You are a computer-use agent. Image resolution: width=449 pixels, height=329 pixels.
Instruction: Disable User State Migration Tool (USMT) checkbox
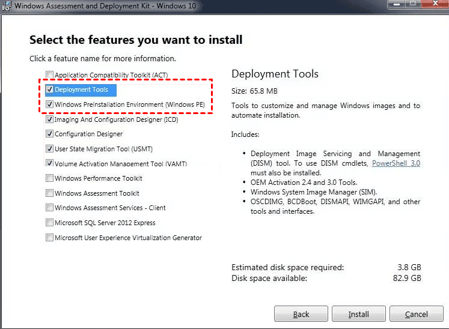49,149
